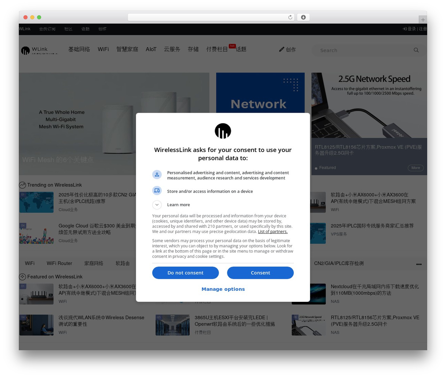Image resolution: width=446 pixels, height=377 pixels.
Task: Select the CN2/GIA/IPLC库存检测 tab
Action: (339, 264)
